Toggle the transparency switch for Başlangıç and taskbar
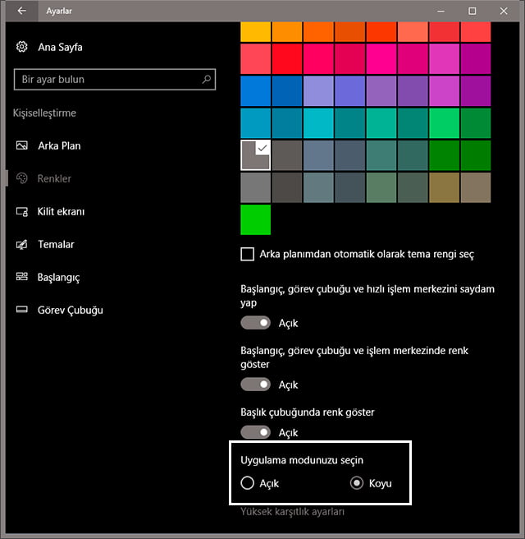The width and height of the screenshot is (525, 539). [255, 323]
